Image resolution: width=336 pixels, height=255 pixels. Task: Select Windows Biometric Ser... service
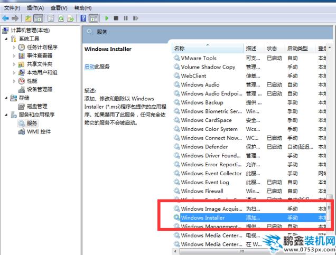(x=250, y=111)
